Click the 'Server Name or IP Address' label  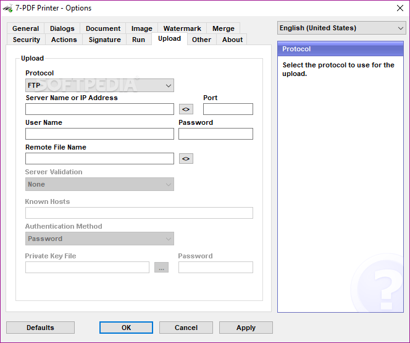[x=72, y=98]
